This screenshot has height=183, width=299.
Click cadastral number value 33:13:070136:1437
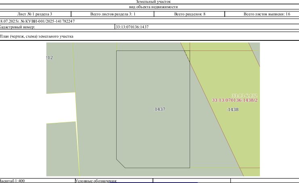[x=132, y=27]
